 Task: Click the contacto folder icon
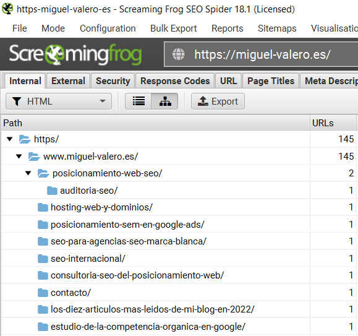point(43,292)
